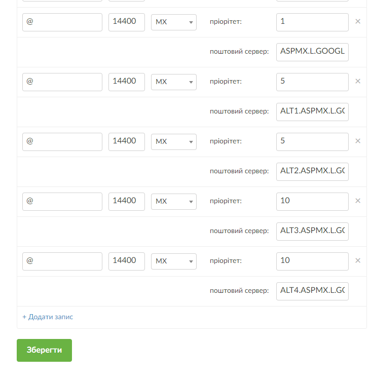Click the green Зберегти button
370x380 pixels.
[x=44, y=350]
